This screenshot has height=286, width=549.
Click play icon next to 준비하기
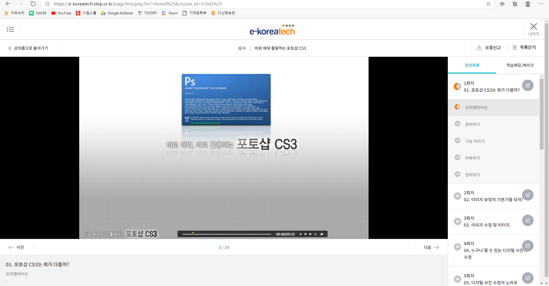(x=457, y=124)
